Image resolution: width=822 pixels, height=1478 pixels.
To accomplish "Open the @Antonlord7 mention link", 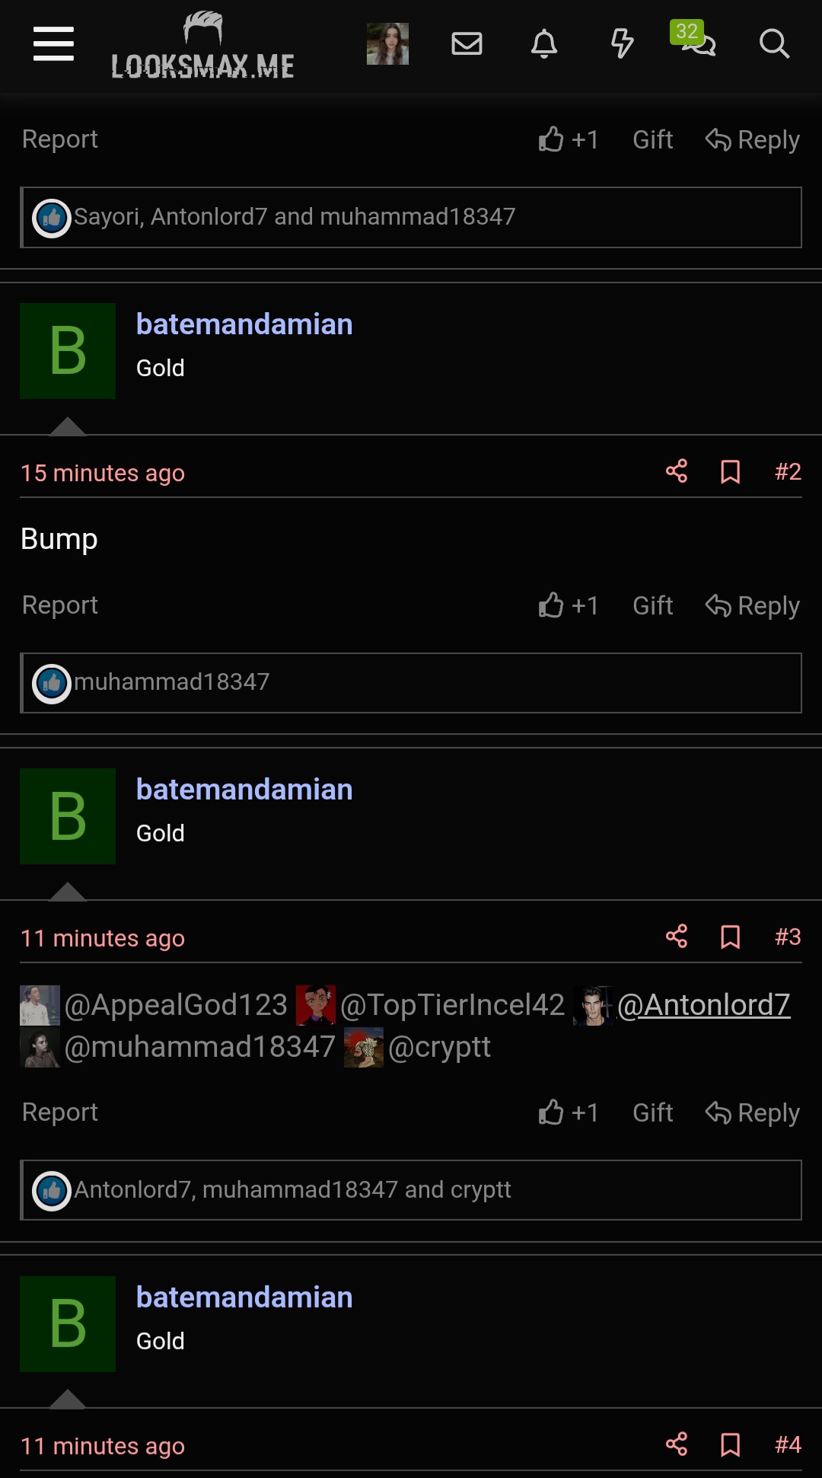I will [x=704, y=1005].
